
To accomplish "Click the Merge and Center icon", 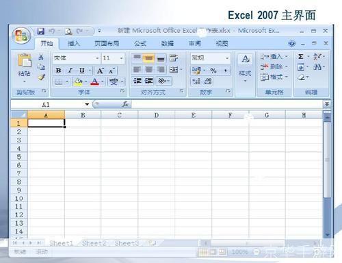I will click(x=174, y=69).
